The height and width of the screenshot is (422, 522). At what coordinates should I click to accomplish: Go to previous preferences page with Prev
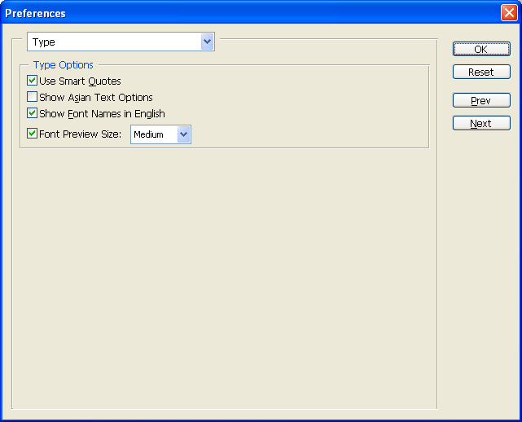point(481,100)
